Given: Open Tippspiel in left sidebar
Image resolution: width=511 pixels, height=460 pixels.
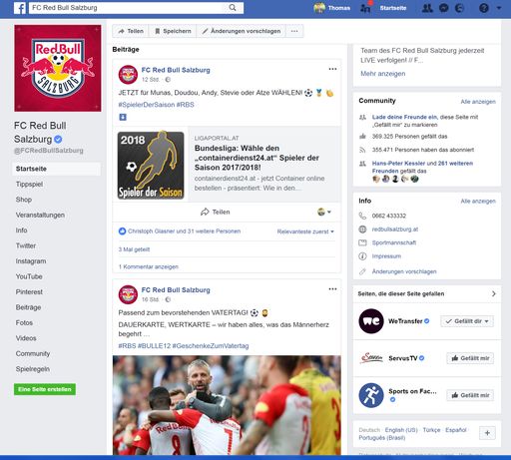Looking at the screenshot, I should (x=29, y=184).
